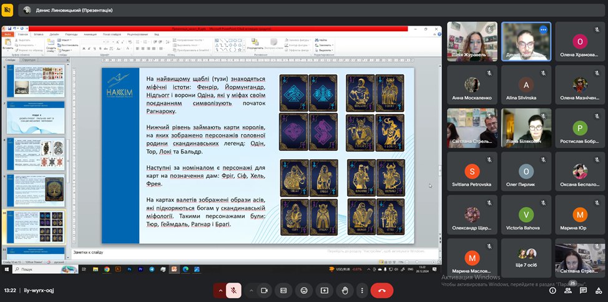This screenshot has height=302, width=608.
Task: Raise hand in the meeting
Action: point(345,290)
